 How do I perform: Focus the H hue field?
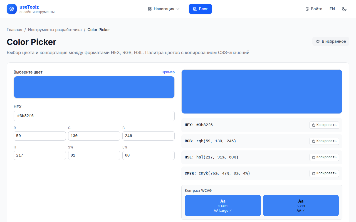click(x=40, y=155)
